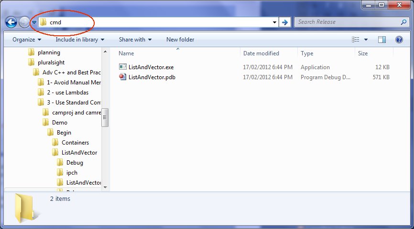Image resolution: width=414 pixels, height=229 pixels.
Task: Click the folder icon in the address bar
Action: [x=44, y=22]
